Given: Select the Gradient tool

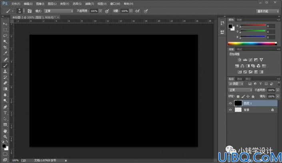Looking at the screenshot, I should pos(5,89).
